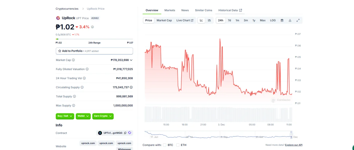Click the star icon on Add to Portfolio
Image resolution: width=354 pixels, height=150 pixels.
(x=60, y=51)
